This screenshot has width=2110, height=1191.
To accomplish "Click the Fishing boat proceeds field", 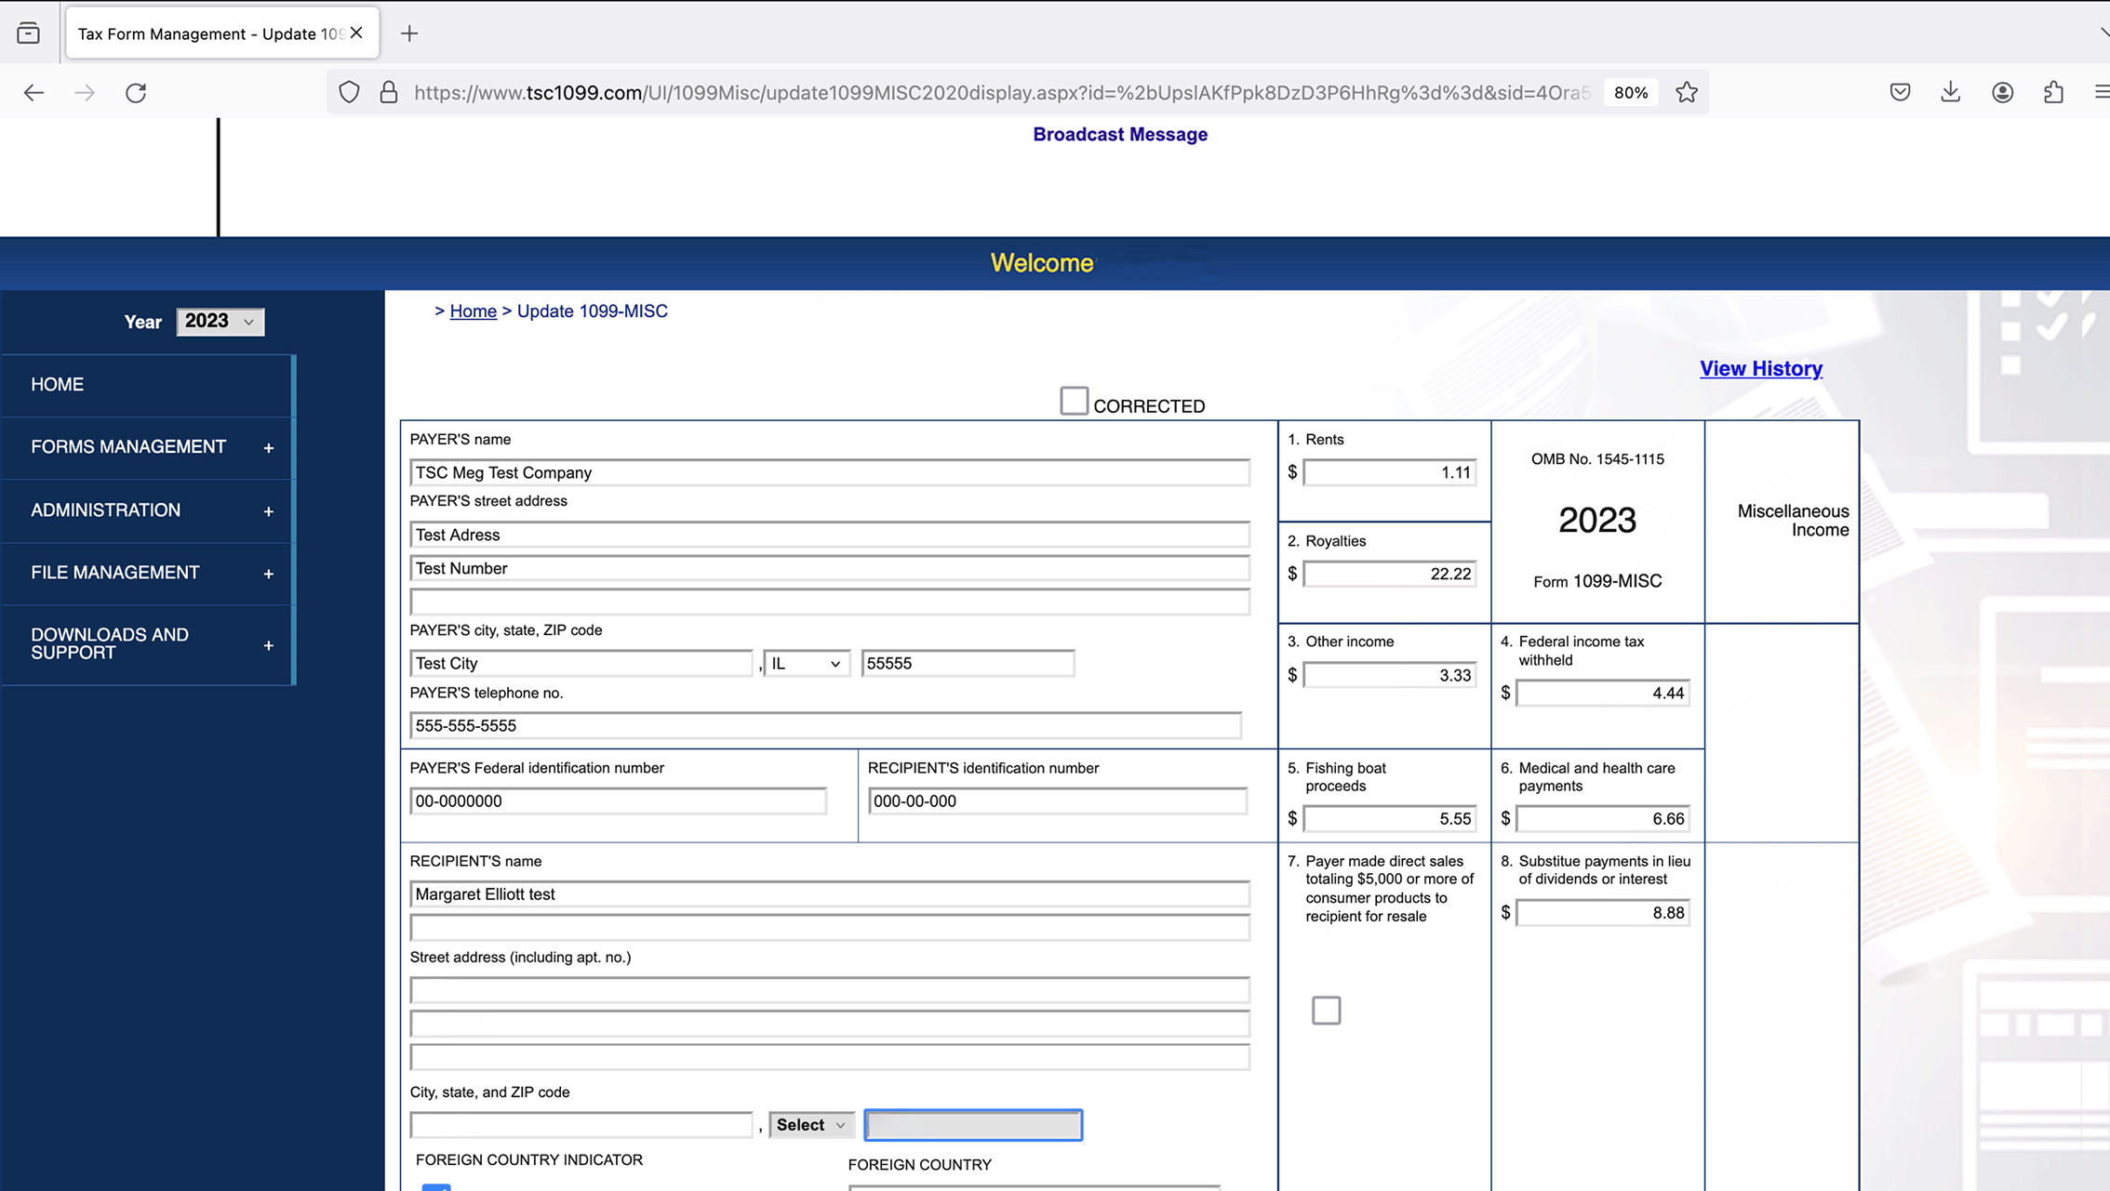I will (1389, 818).
